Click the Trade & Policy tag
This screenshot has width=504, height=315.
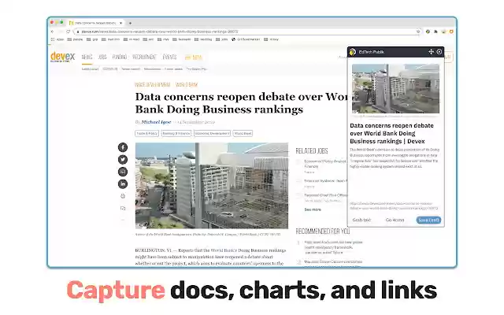tap(147, 133)
